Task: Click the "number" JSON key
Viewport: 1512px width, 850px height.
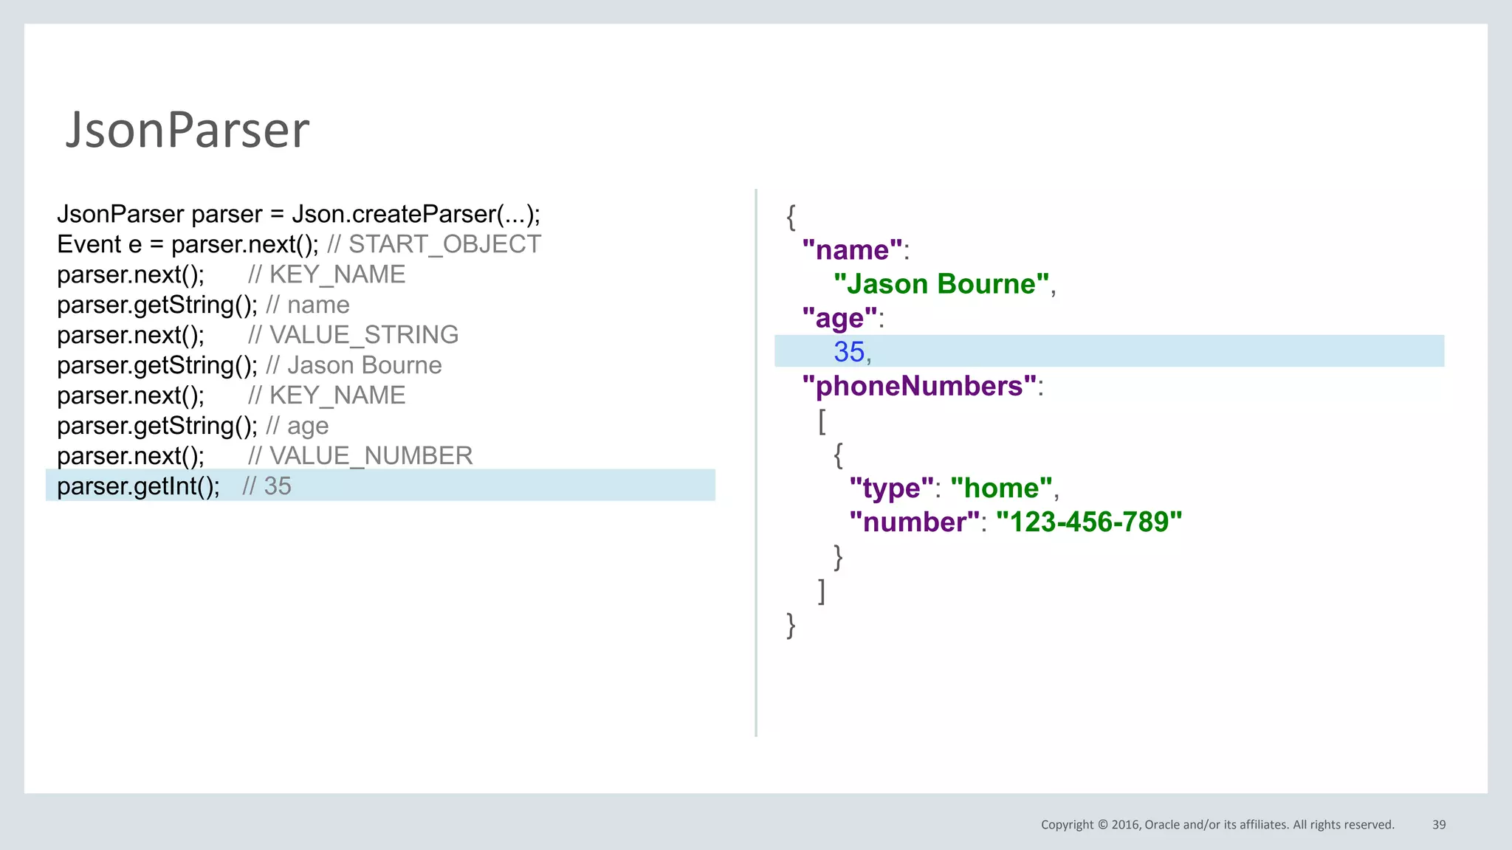Action: point(914,522)
